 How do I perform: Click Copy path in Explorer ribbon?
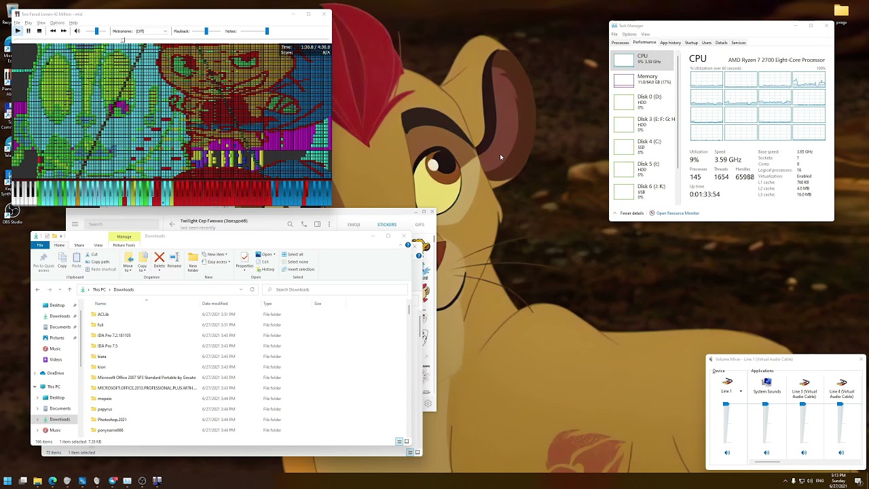pyautogui.click(x=97, y=262)
